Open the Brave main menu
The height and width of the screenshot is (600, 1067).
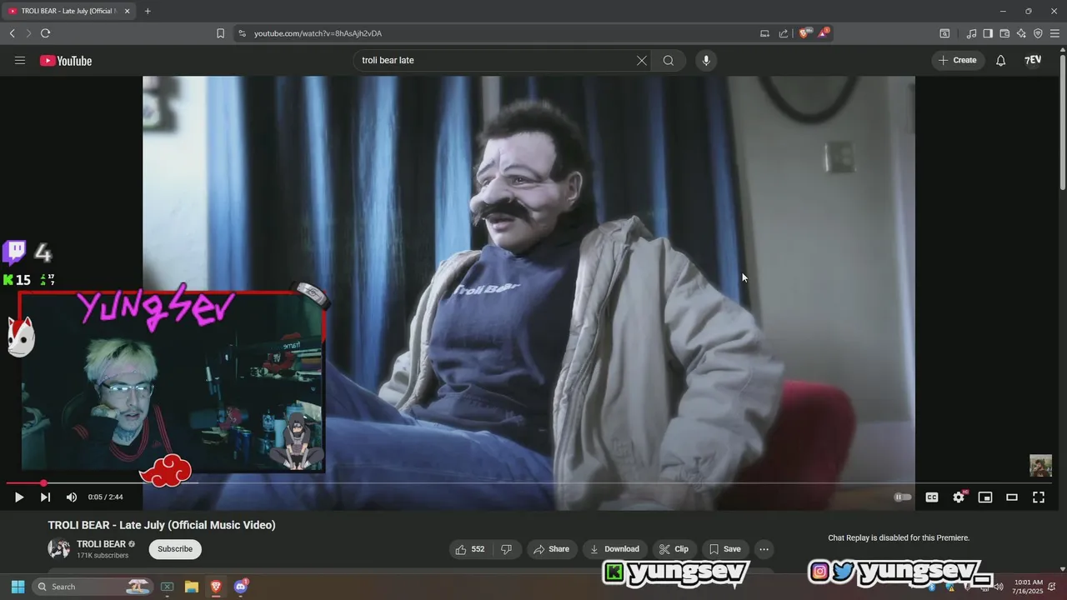click(1054, 33)
